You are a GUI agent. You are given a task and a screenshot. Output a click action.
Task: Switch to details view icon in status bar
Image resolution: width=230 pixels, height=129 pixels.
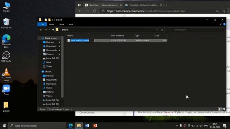tap(220, 109)
